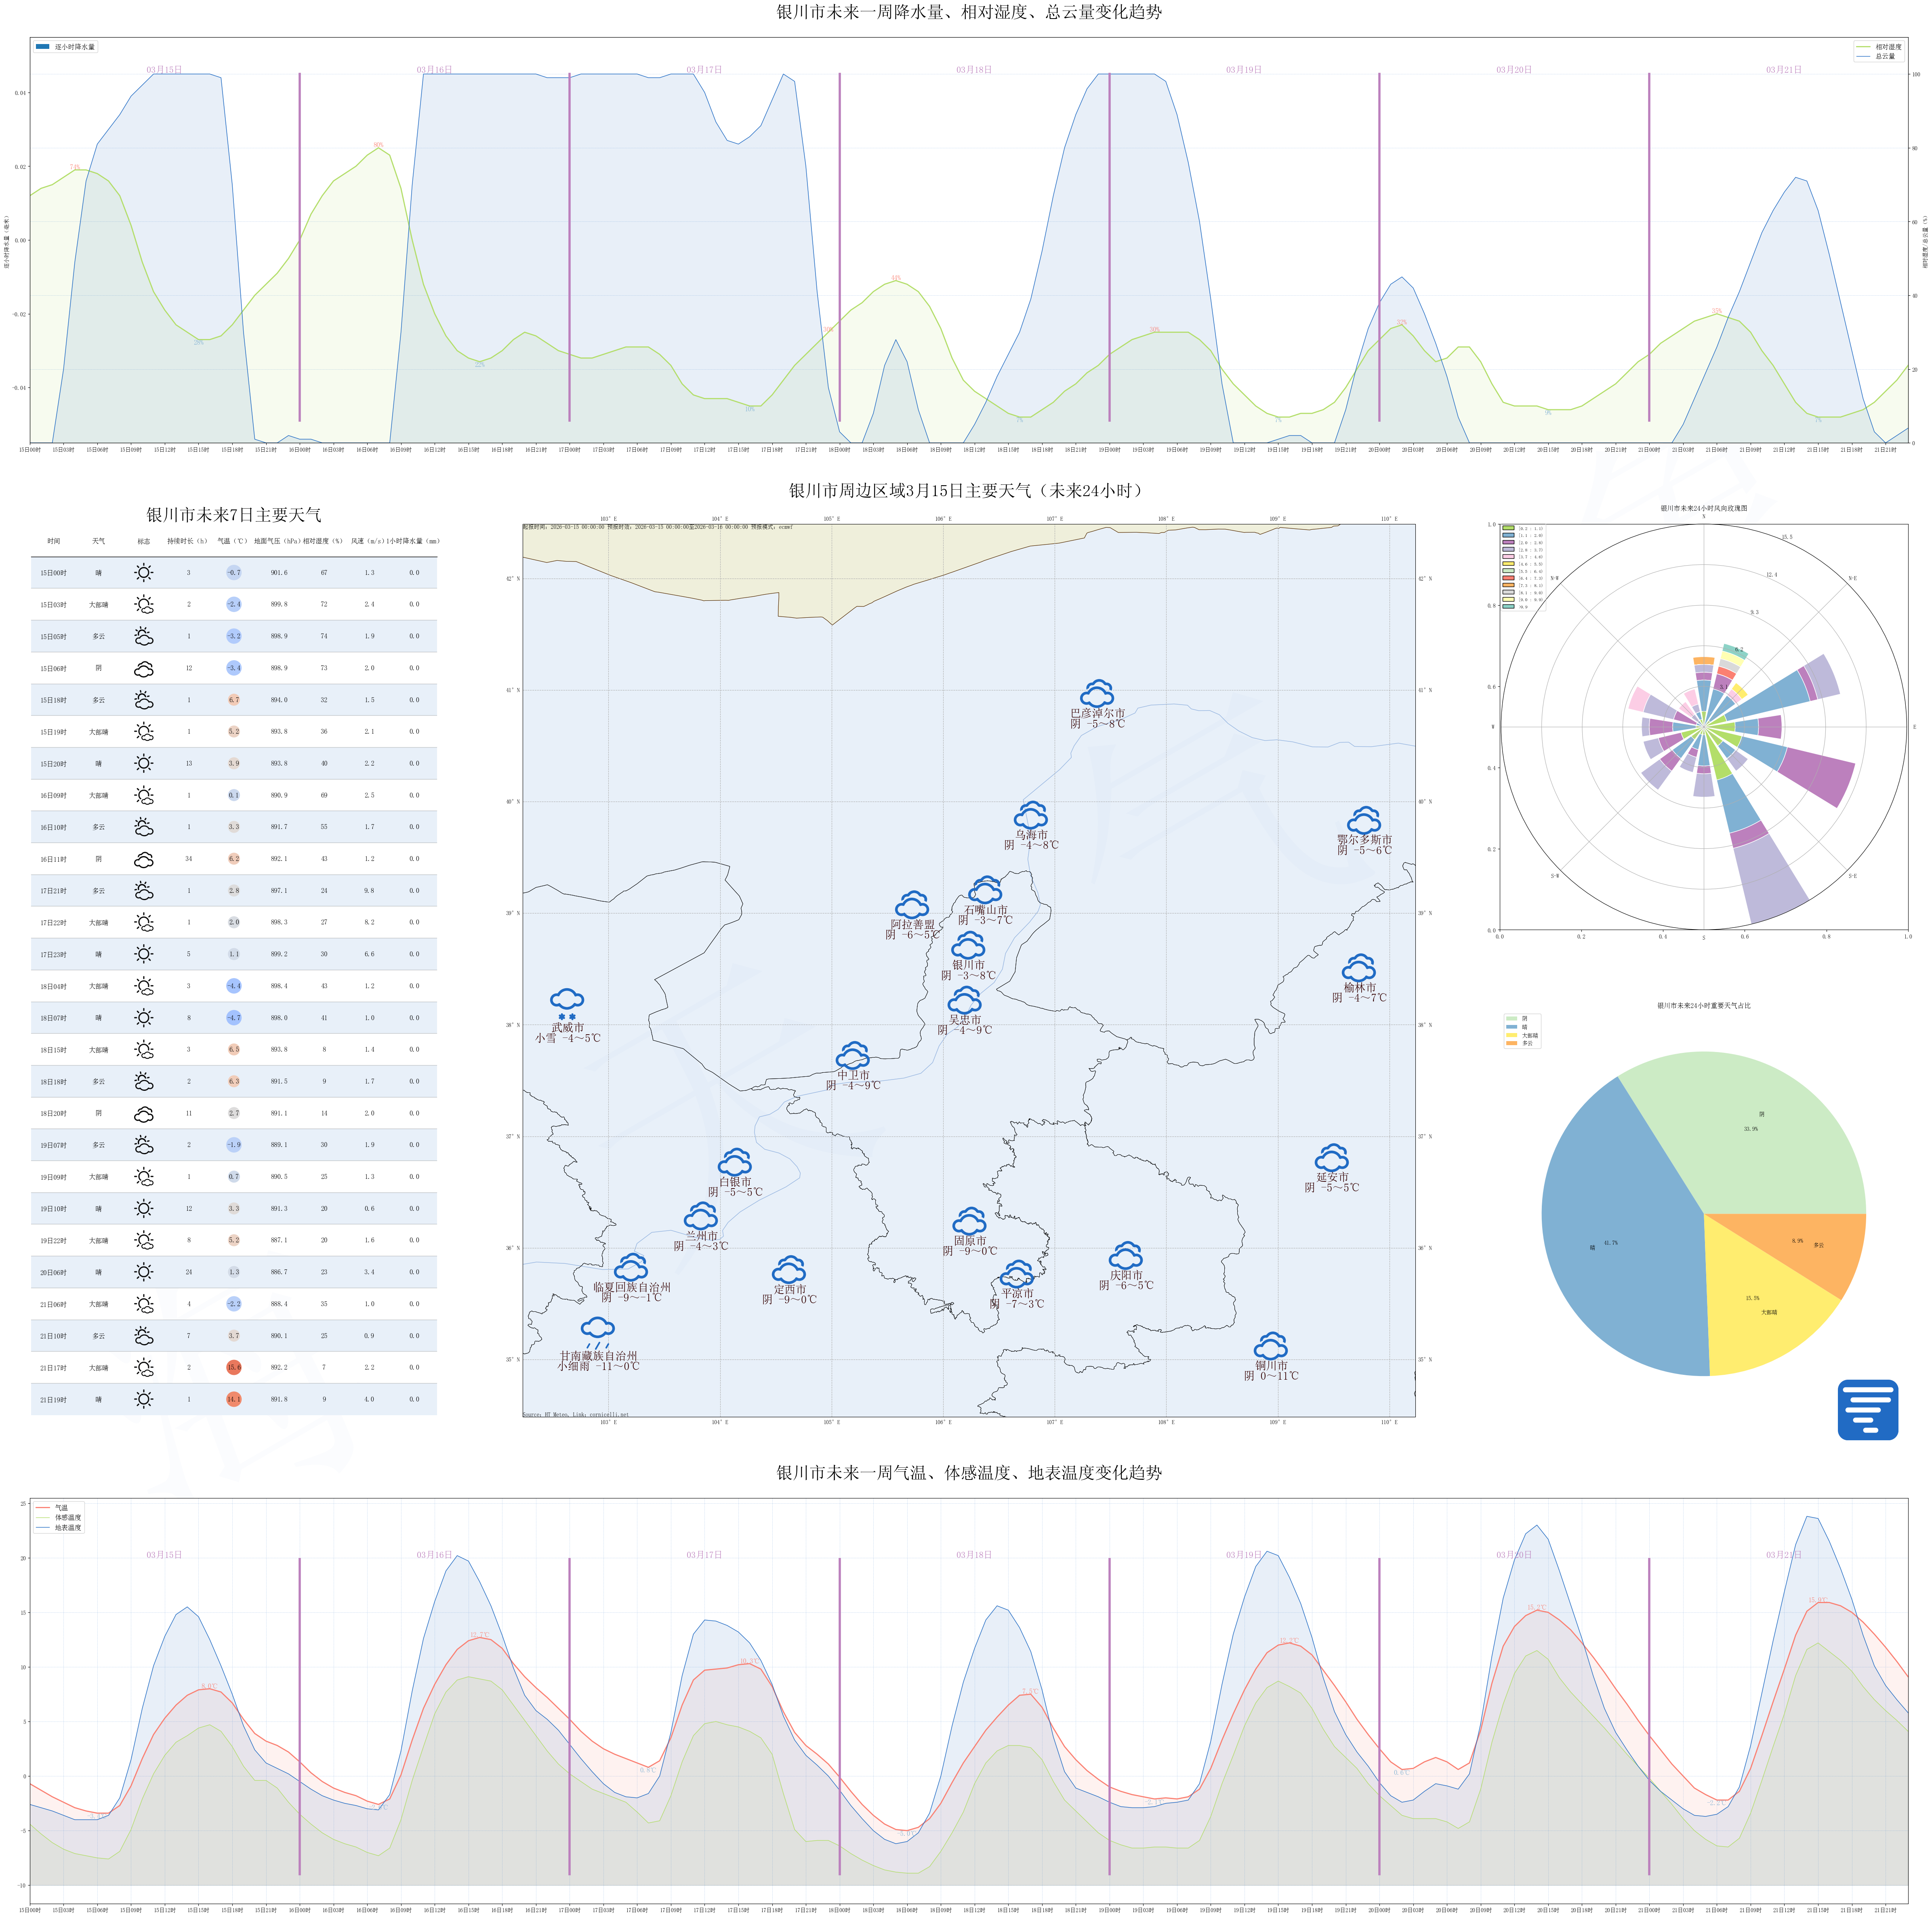Click the sunny icon in the 21日19时 row
Viewport: 1932px width, 1917px height.
[144, 1399]
